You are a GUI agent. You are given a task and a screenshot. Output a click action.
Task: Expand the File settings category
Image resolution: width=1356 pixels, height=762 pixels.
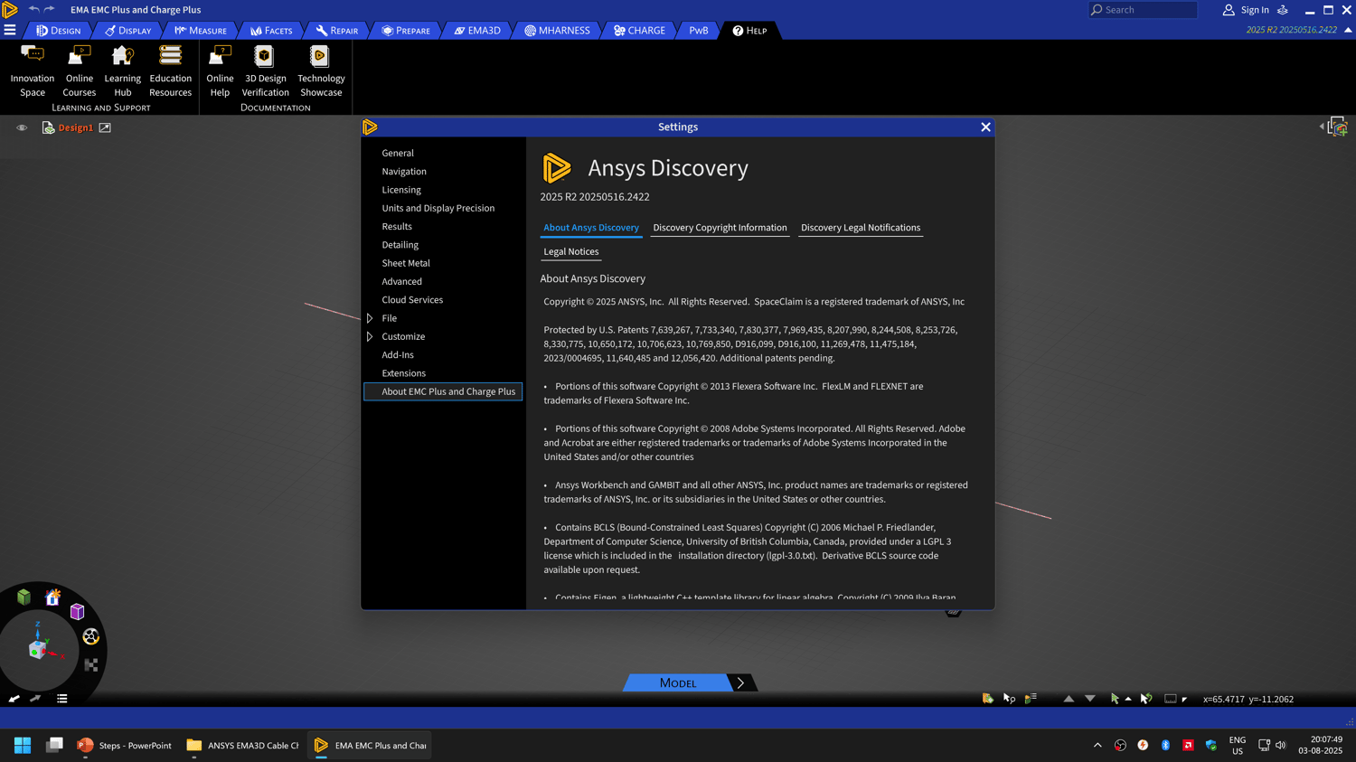370,318
